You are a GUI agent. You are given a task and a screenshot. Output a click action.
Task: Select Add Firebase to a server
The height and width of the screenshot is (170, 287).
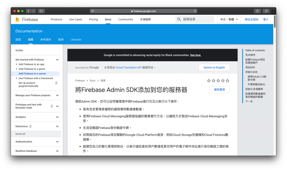click(32, 74)
